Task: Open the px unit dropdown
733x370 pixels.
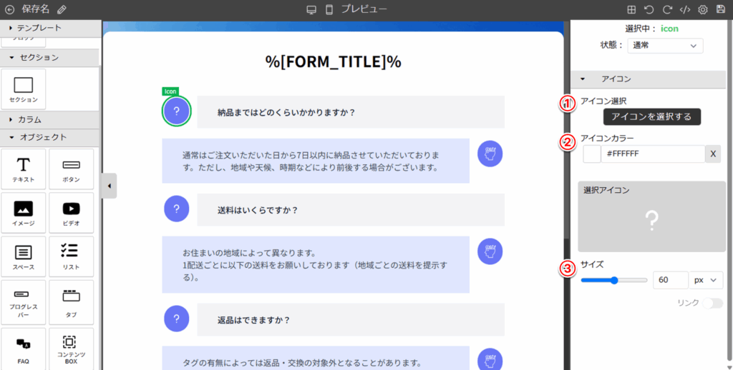Action: 706,281
